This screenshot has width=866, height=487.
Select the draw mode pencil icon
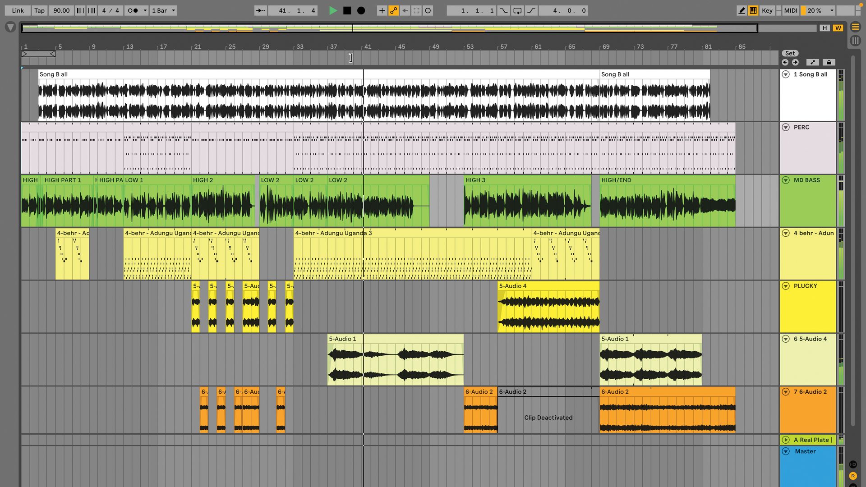742,10
